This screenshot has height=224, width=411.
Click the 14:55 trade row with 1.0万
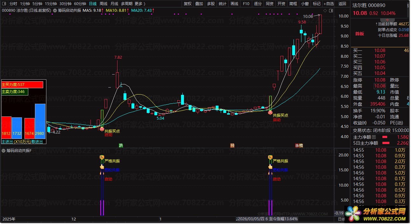(x=381, y=150)
